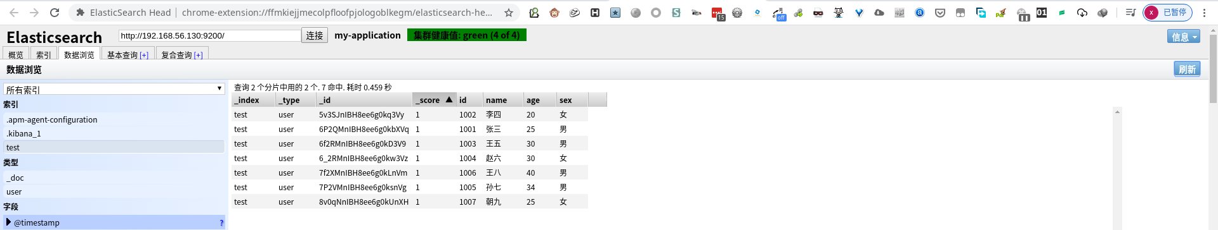Click the PDF extension icon
Viewport: 1218px width, 230px height.
coord(1001,13)
